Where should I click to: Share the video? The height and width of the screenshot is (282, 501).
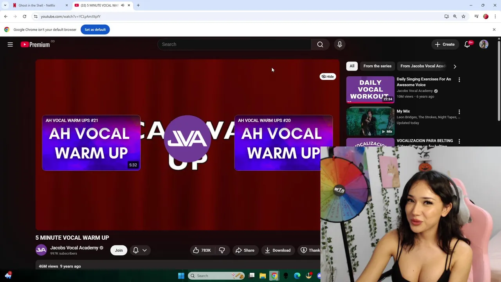pos(245,250)
